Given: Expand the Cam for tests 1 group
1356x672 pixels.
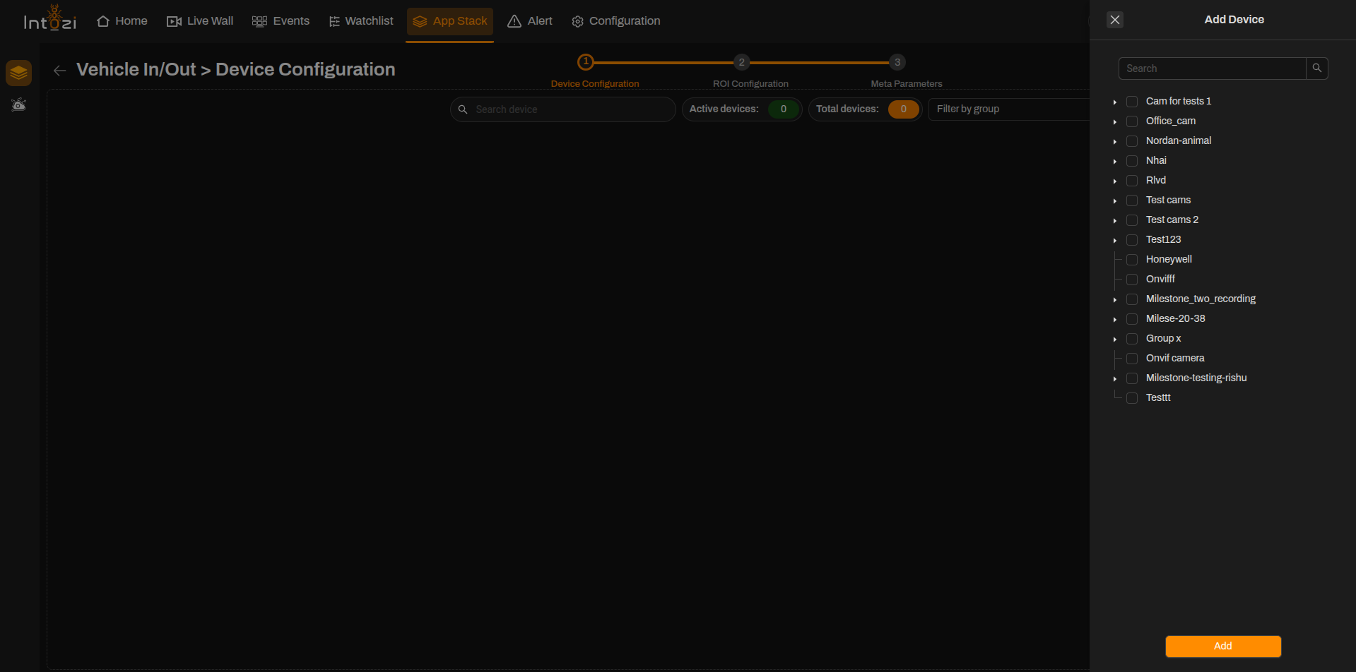Looking at the screenshot, I should tap(1115, 102).
